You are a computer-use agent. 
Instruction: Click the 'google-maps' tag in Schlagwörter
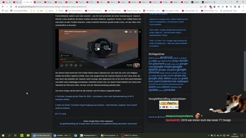[x=163, y=67]
